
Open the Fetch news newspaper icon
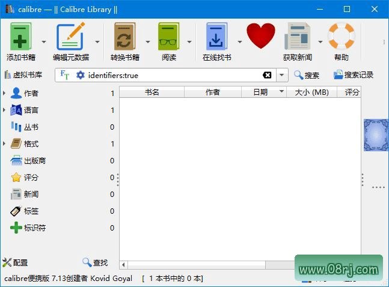297,36
